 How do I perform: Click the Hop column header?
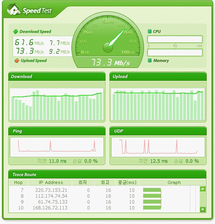[x=18, y=182]
